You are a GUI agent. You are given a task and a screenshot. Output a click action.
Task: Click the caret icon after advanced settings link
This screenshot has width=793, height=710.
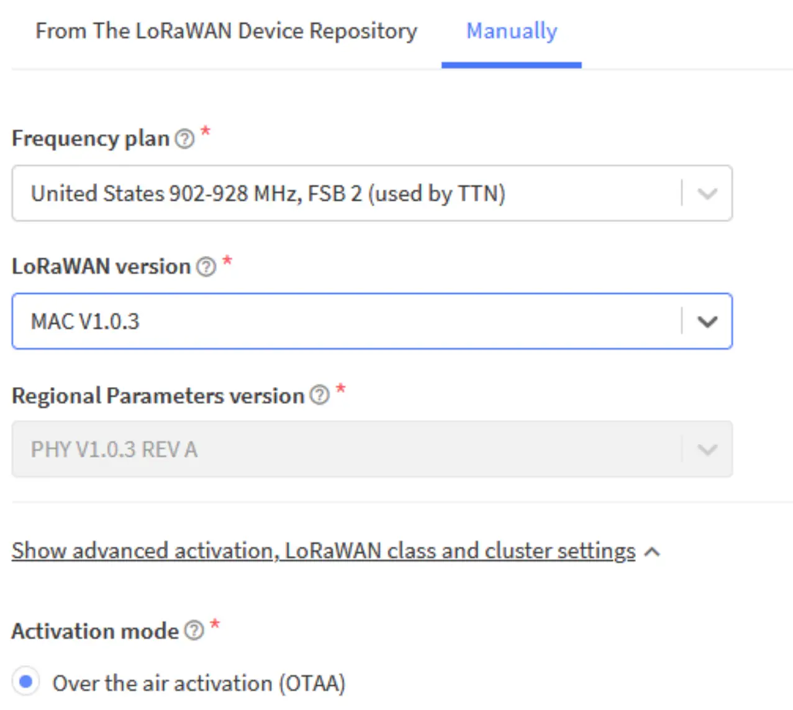click(x=652, y=552)
